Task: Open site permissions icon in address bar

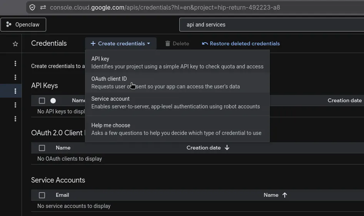Action: pos(43,7)
